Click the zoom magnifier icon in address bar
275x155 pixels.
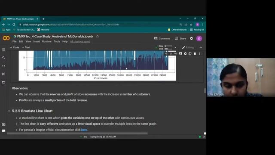tap(180, 25)
